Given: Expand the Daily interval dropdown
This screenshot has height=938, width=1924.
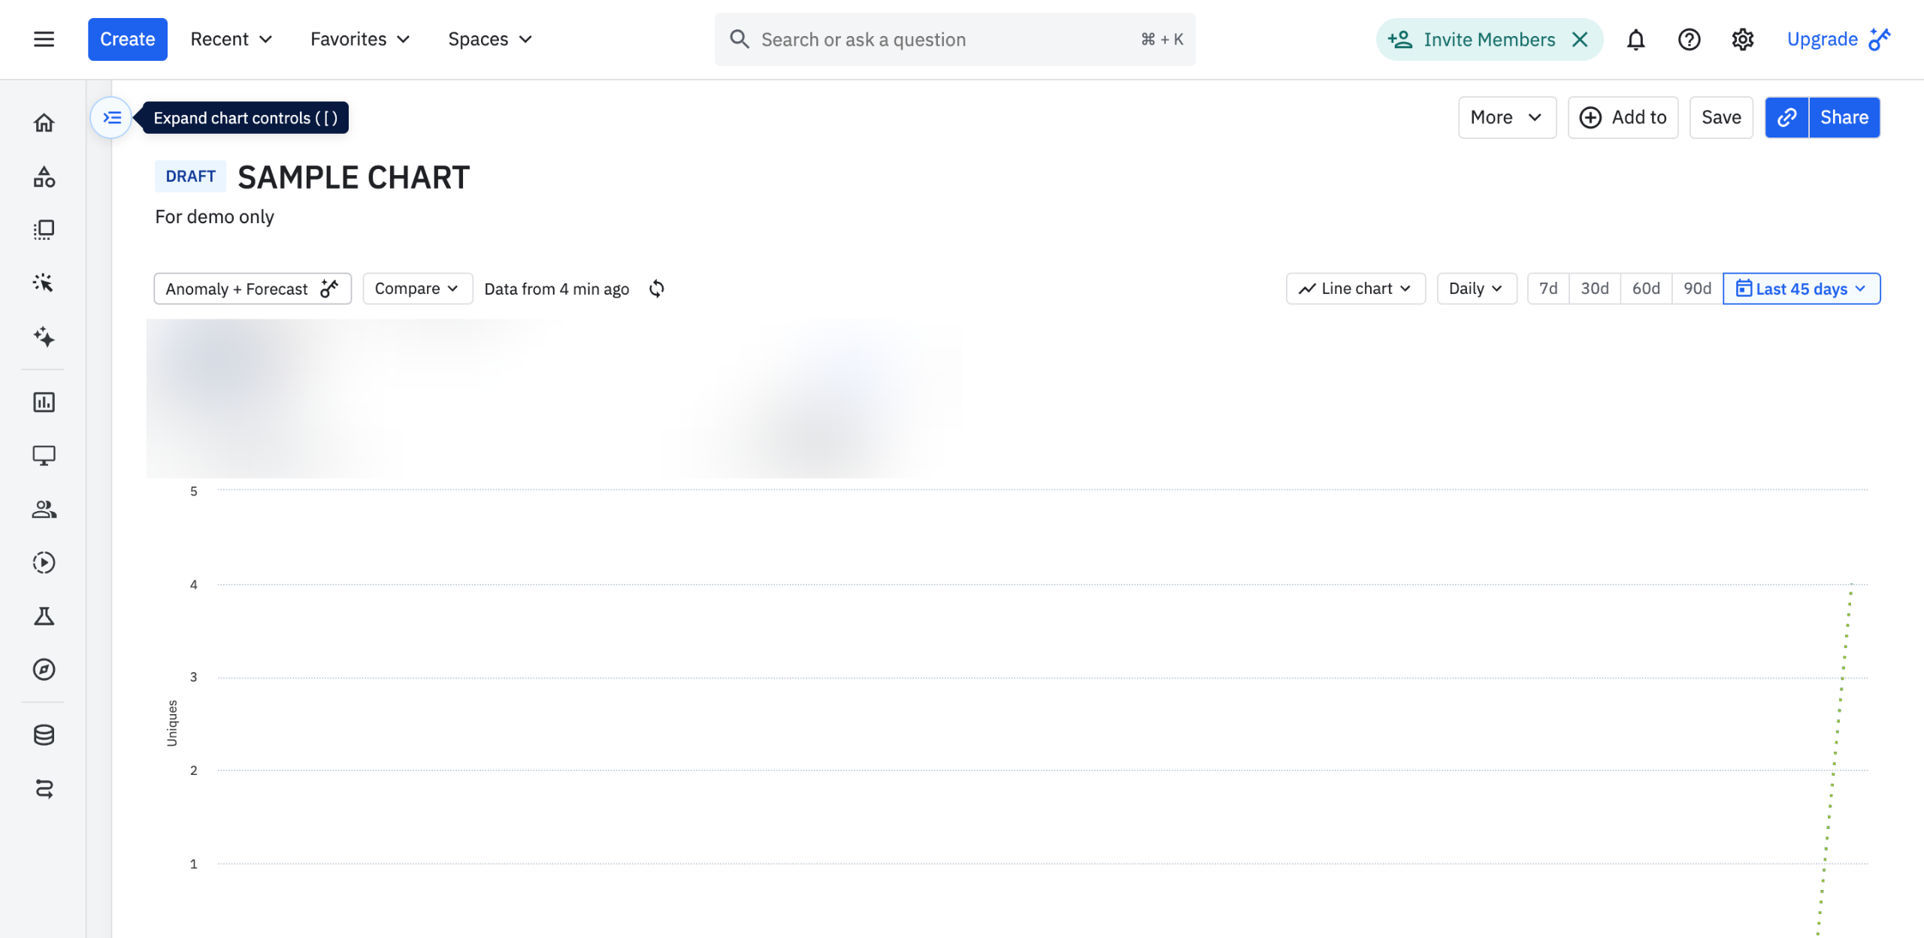Looking at the screenshot, I should pos(1476,289).
